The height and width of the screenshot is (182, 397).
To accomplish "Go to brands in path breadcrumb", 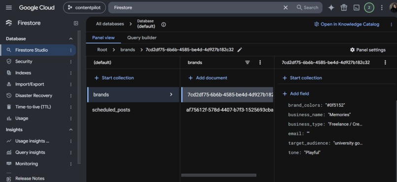I will pyautogui.click(x=128, y=50).
